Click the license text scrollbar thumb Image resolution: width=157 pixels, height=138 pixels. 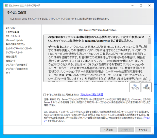click(149, 41)
